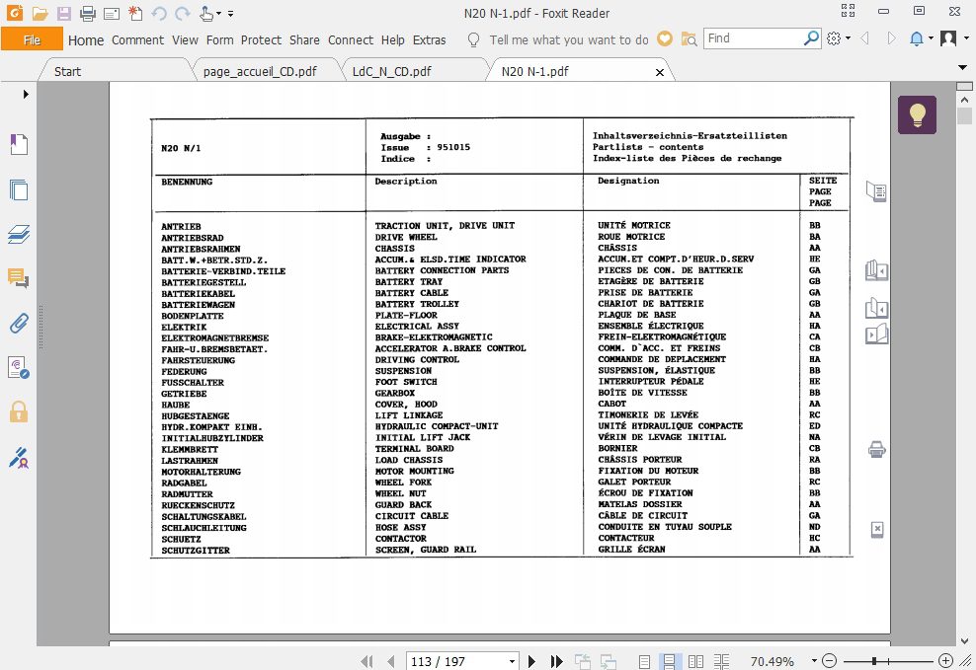Viewport: 976px width, 670px height.
Task: Expand the left navigation panel
Action: pyautogui.click(x=26, y=94)
